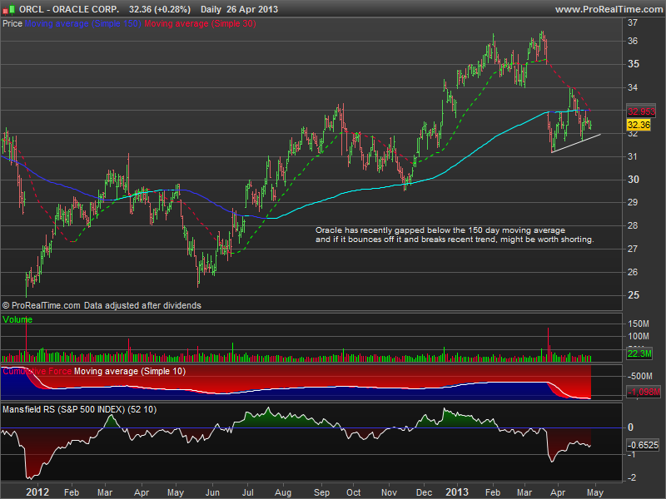
Task: Click the ORCL - ORACLE CORP. title
Action: [69, 9]
